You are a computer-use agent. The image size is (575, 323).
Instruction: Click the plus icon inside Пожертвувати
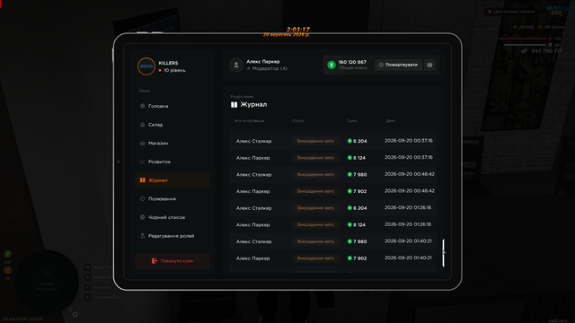coord(381,65)
